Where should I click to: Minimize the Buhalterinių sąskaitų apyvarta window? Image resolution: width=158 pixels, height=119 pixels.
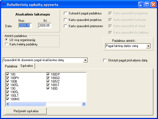(x=141, y=5)
